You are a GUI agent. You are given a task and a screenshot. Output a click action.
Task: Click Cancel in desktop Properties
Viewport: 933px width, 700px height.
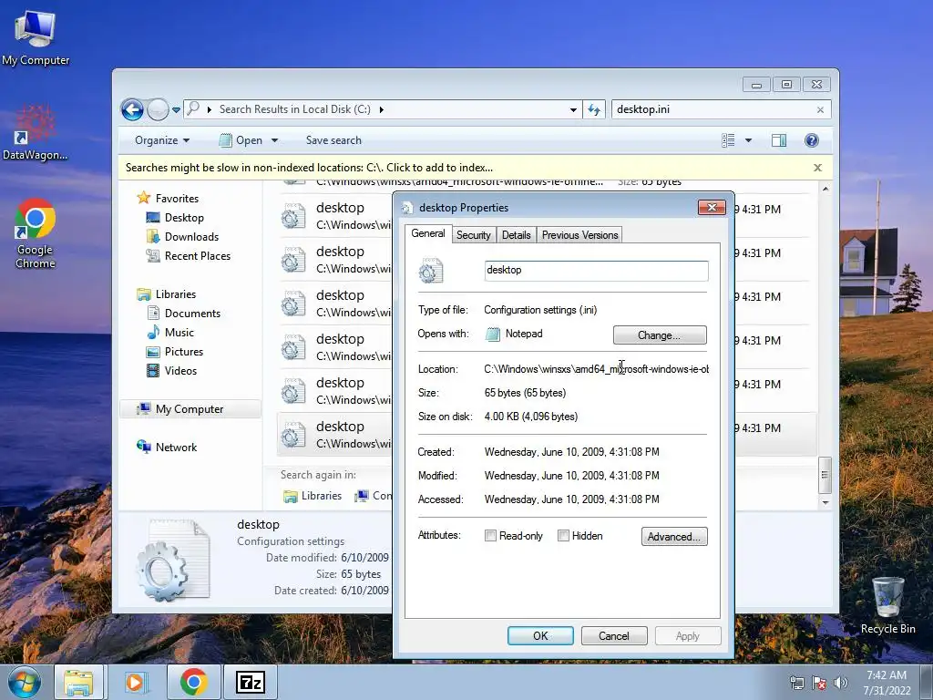pos(613,635)
